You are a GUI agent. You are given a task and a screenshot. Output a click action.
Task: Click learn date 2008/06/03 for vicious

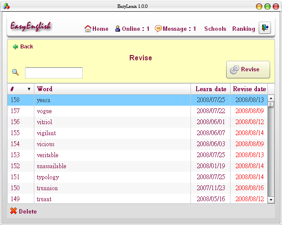pyautogui.click(x=211, y=144)
